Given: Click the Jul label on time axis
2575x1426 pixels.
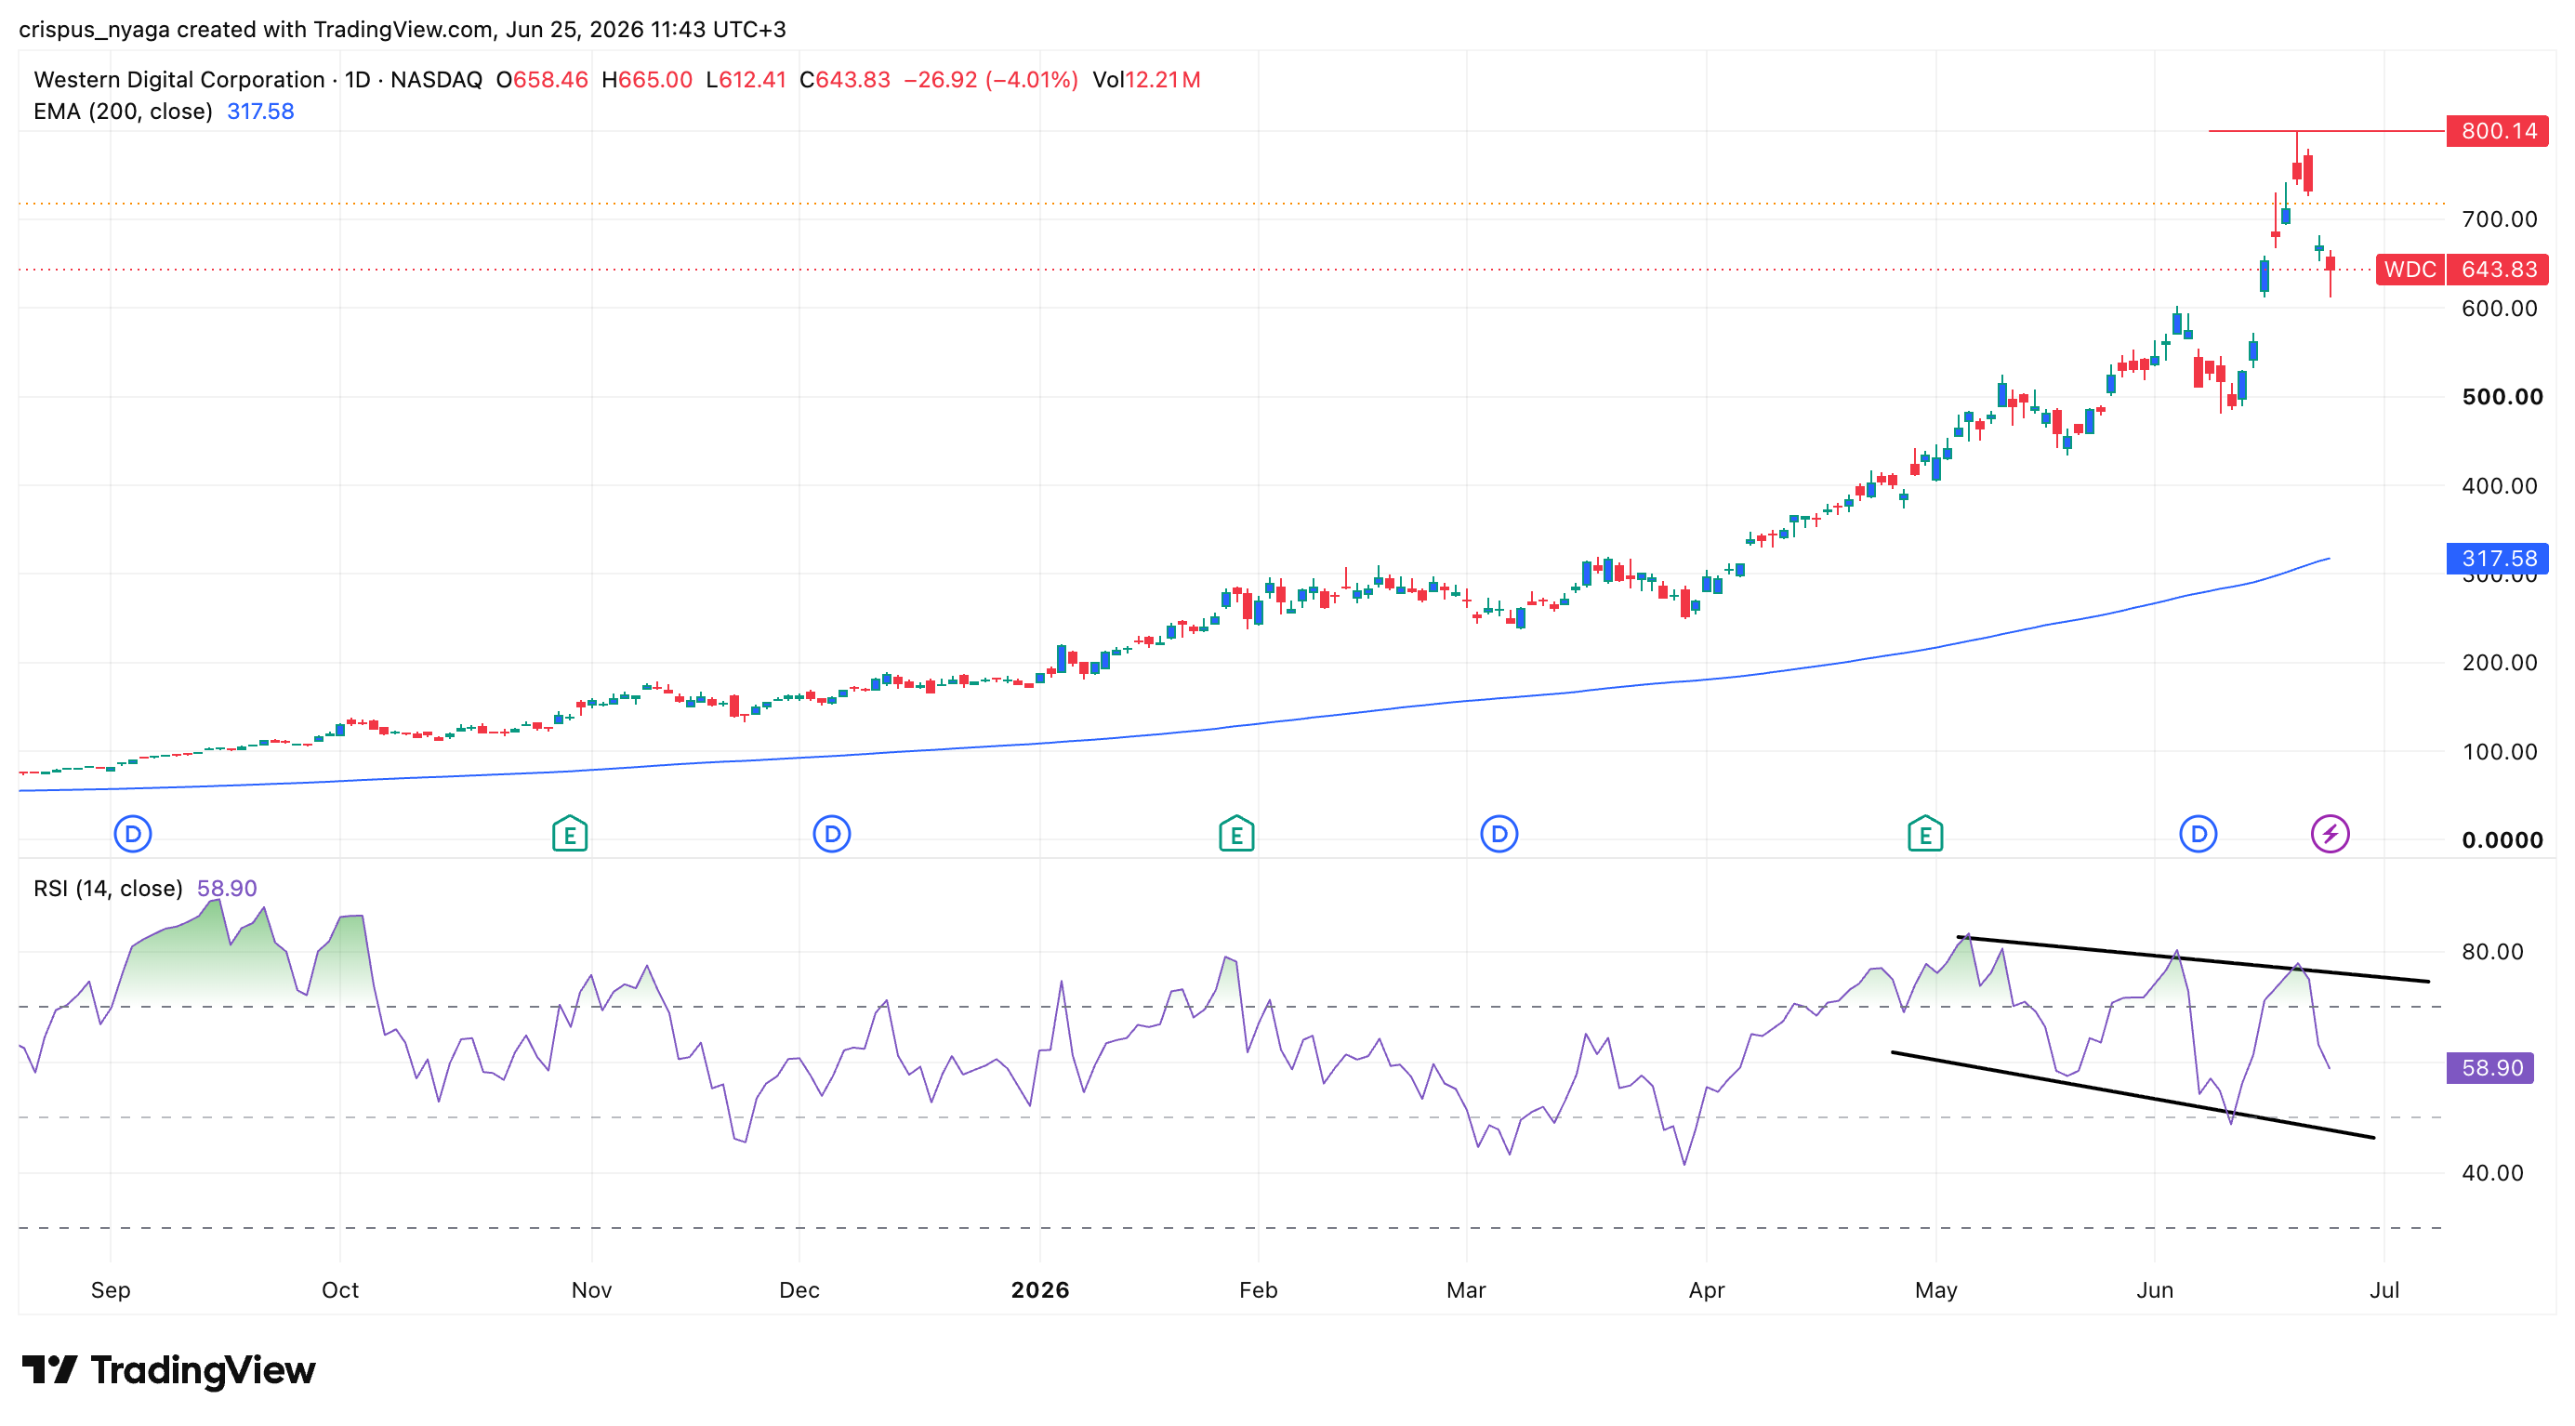Looking at the screenshot, I should pyautogui.click(x=2384, y=1290).
